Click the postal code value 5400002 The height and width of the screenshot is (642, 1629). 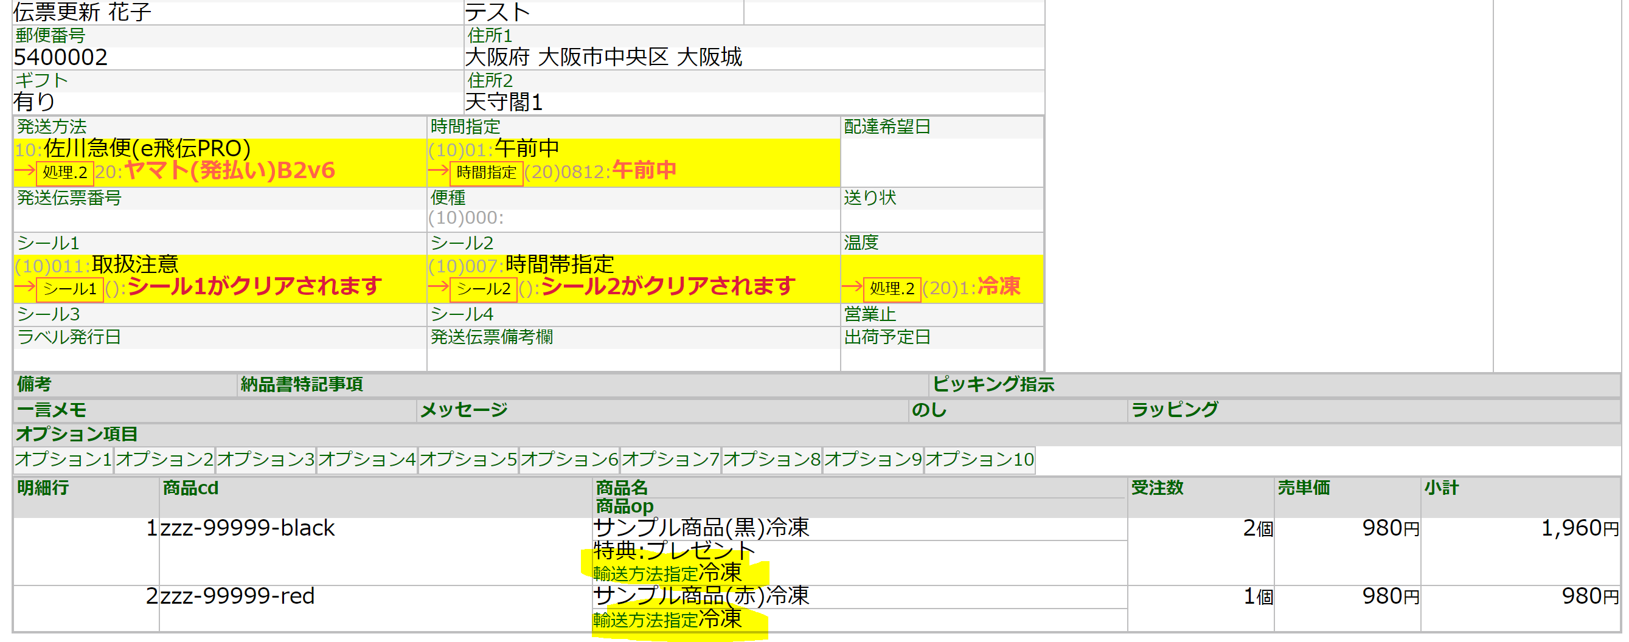tap(61, 58)
